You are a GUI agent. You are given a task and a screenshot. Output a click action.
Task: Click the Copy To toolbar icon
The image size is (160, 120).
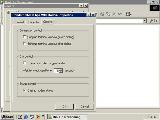click(x=108, y=14)
